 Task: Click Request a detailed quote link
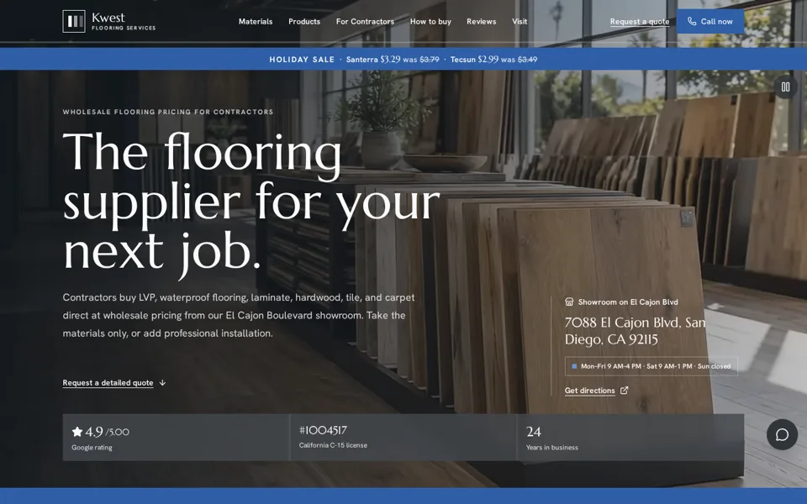[108, 383]
